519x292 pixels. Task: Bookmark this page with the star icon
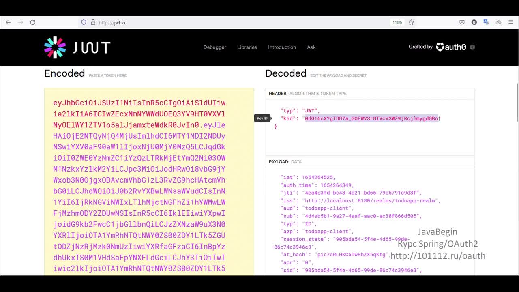[411, 22]
